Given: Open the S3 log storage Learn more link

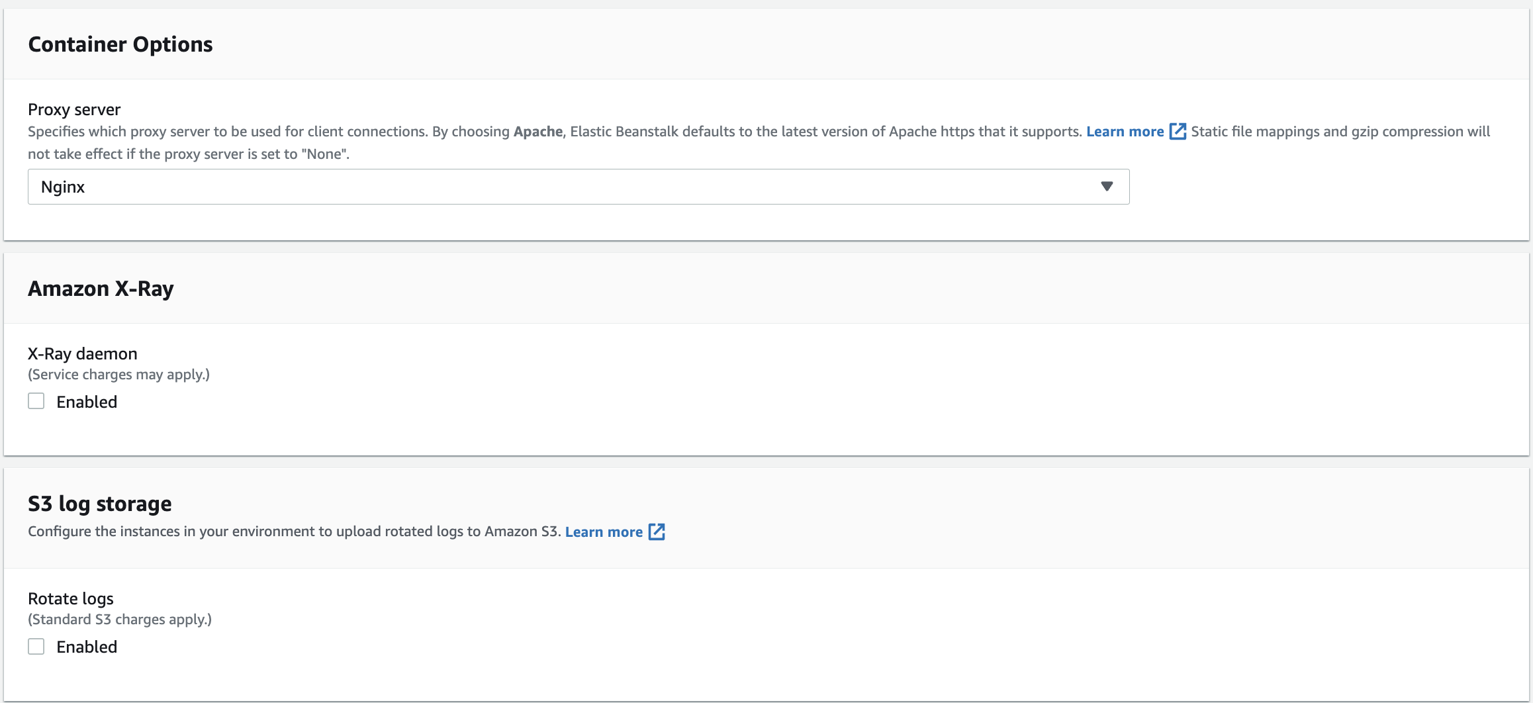Looking at the screenshot, I should (x=604, y=532).
